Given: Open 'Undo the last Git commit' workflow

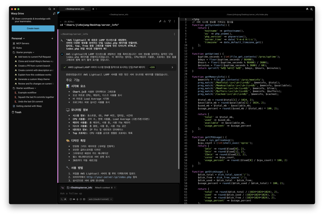Looking at the screenshot, I should click(x=30, y=102).
